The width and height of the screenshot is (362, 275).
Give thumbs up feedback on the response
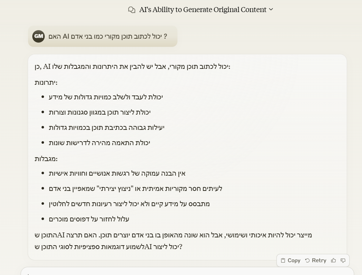click(x=333, y=260)
